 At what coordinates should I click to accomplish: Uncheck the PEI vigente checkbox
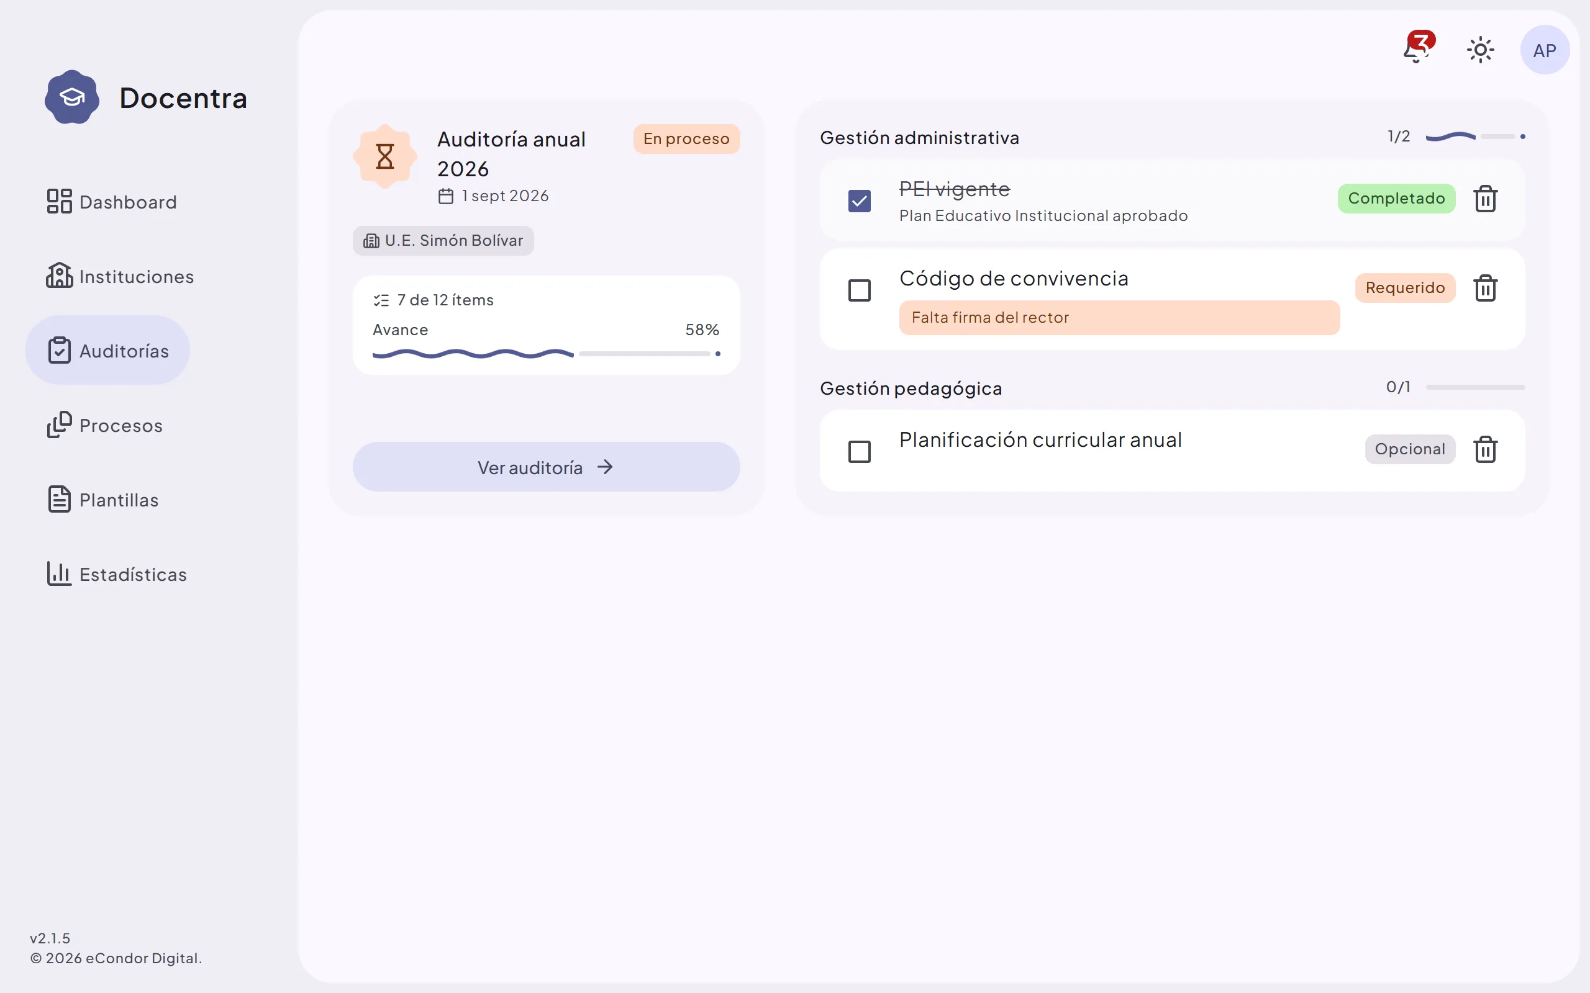[x=860, y=201]
